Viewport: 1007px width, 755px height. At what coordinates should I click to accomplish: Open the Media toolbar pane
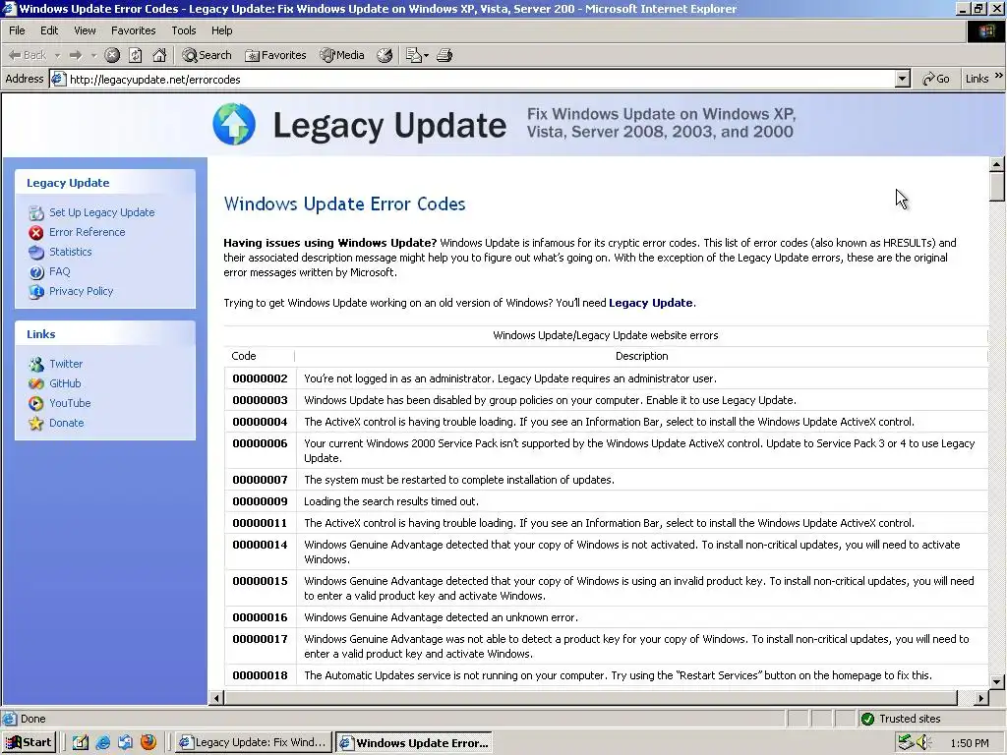point(342,55)
